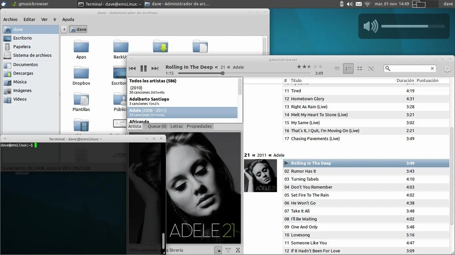Select the song Rumor Has It

(x=366, y=171)
